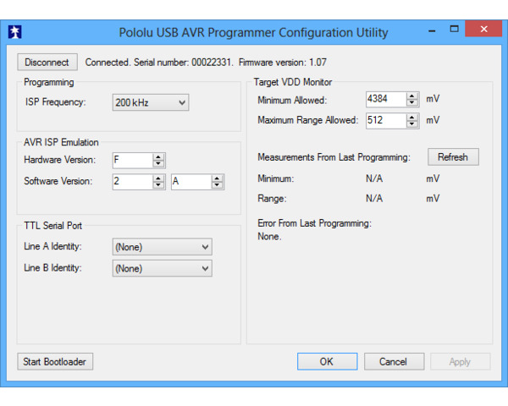This screenshot has width=508, height=406.
Task: Increment Software Version major number
Action: 158,178
